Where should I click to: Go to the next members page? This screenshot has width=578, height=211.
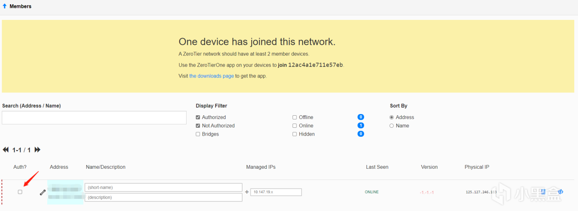tap(37, 150)
